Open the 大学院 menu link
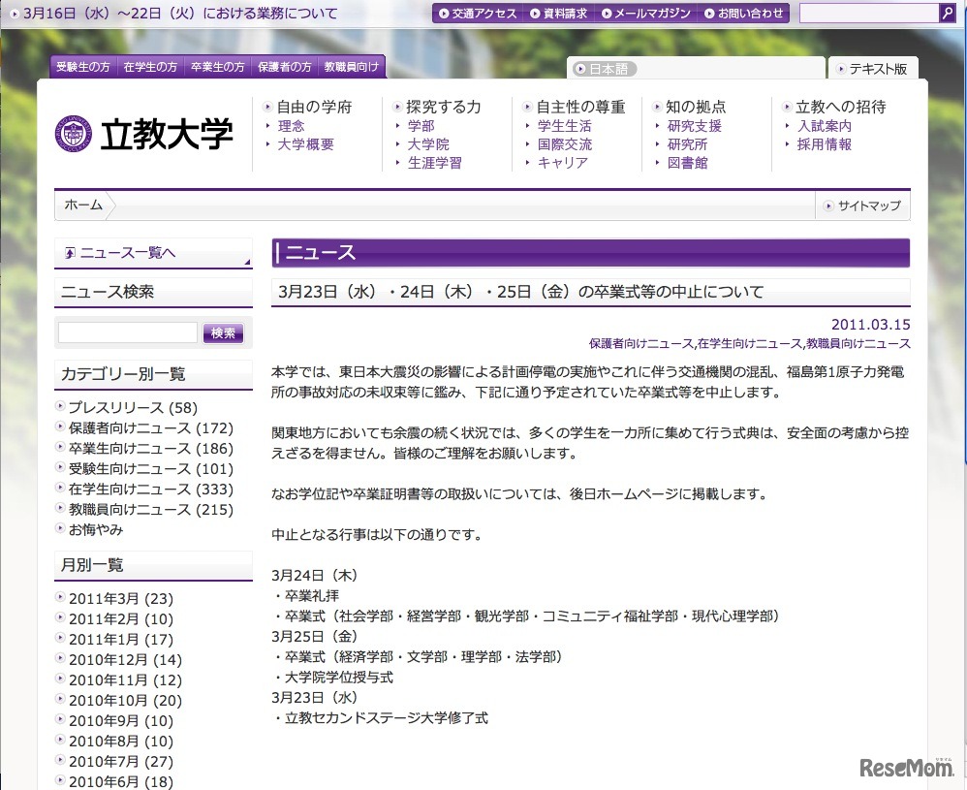The width and height of the screenshot is (967, 790). click(428, 144)
